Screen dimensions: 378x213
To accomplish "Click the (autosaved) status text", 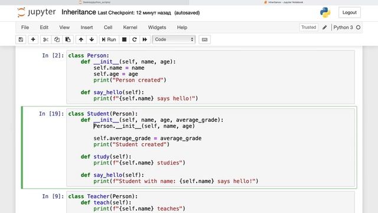I will [x=187, y=13].
